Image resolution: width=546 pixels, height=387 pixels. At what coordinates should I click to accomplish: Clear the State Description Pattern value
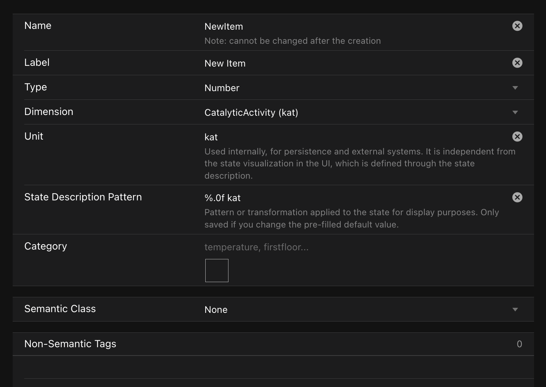517,197
